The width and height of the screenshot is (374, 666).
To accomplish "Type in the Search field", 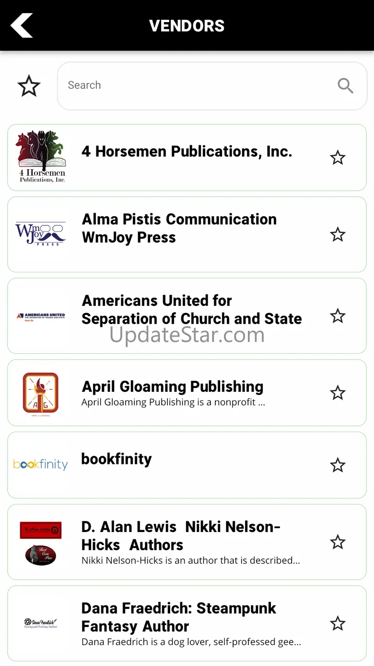I will 197,85.
